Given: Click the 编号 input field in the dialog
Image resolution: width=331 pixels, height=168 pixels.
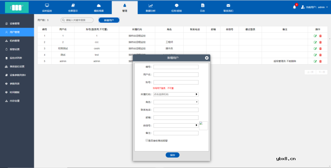Looking at the screenshot, I should [176, 67].
